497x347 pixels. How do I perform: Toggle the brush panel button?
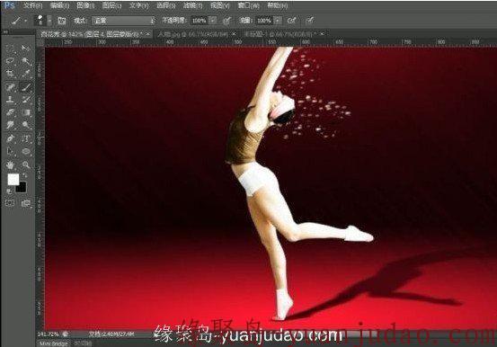click(62, 21)
